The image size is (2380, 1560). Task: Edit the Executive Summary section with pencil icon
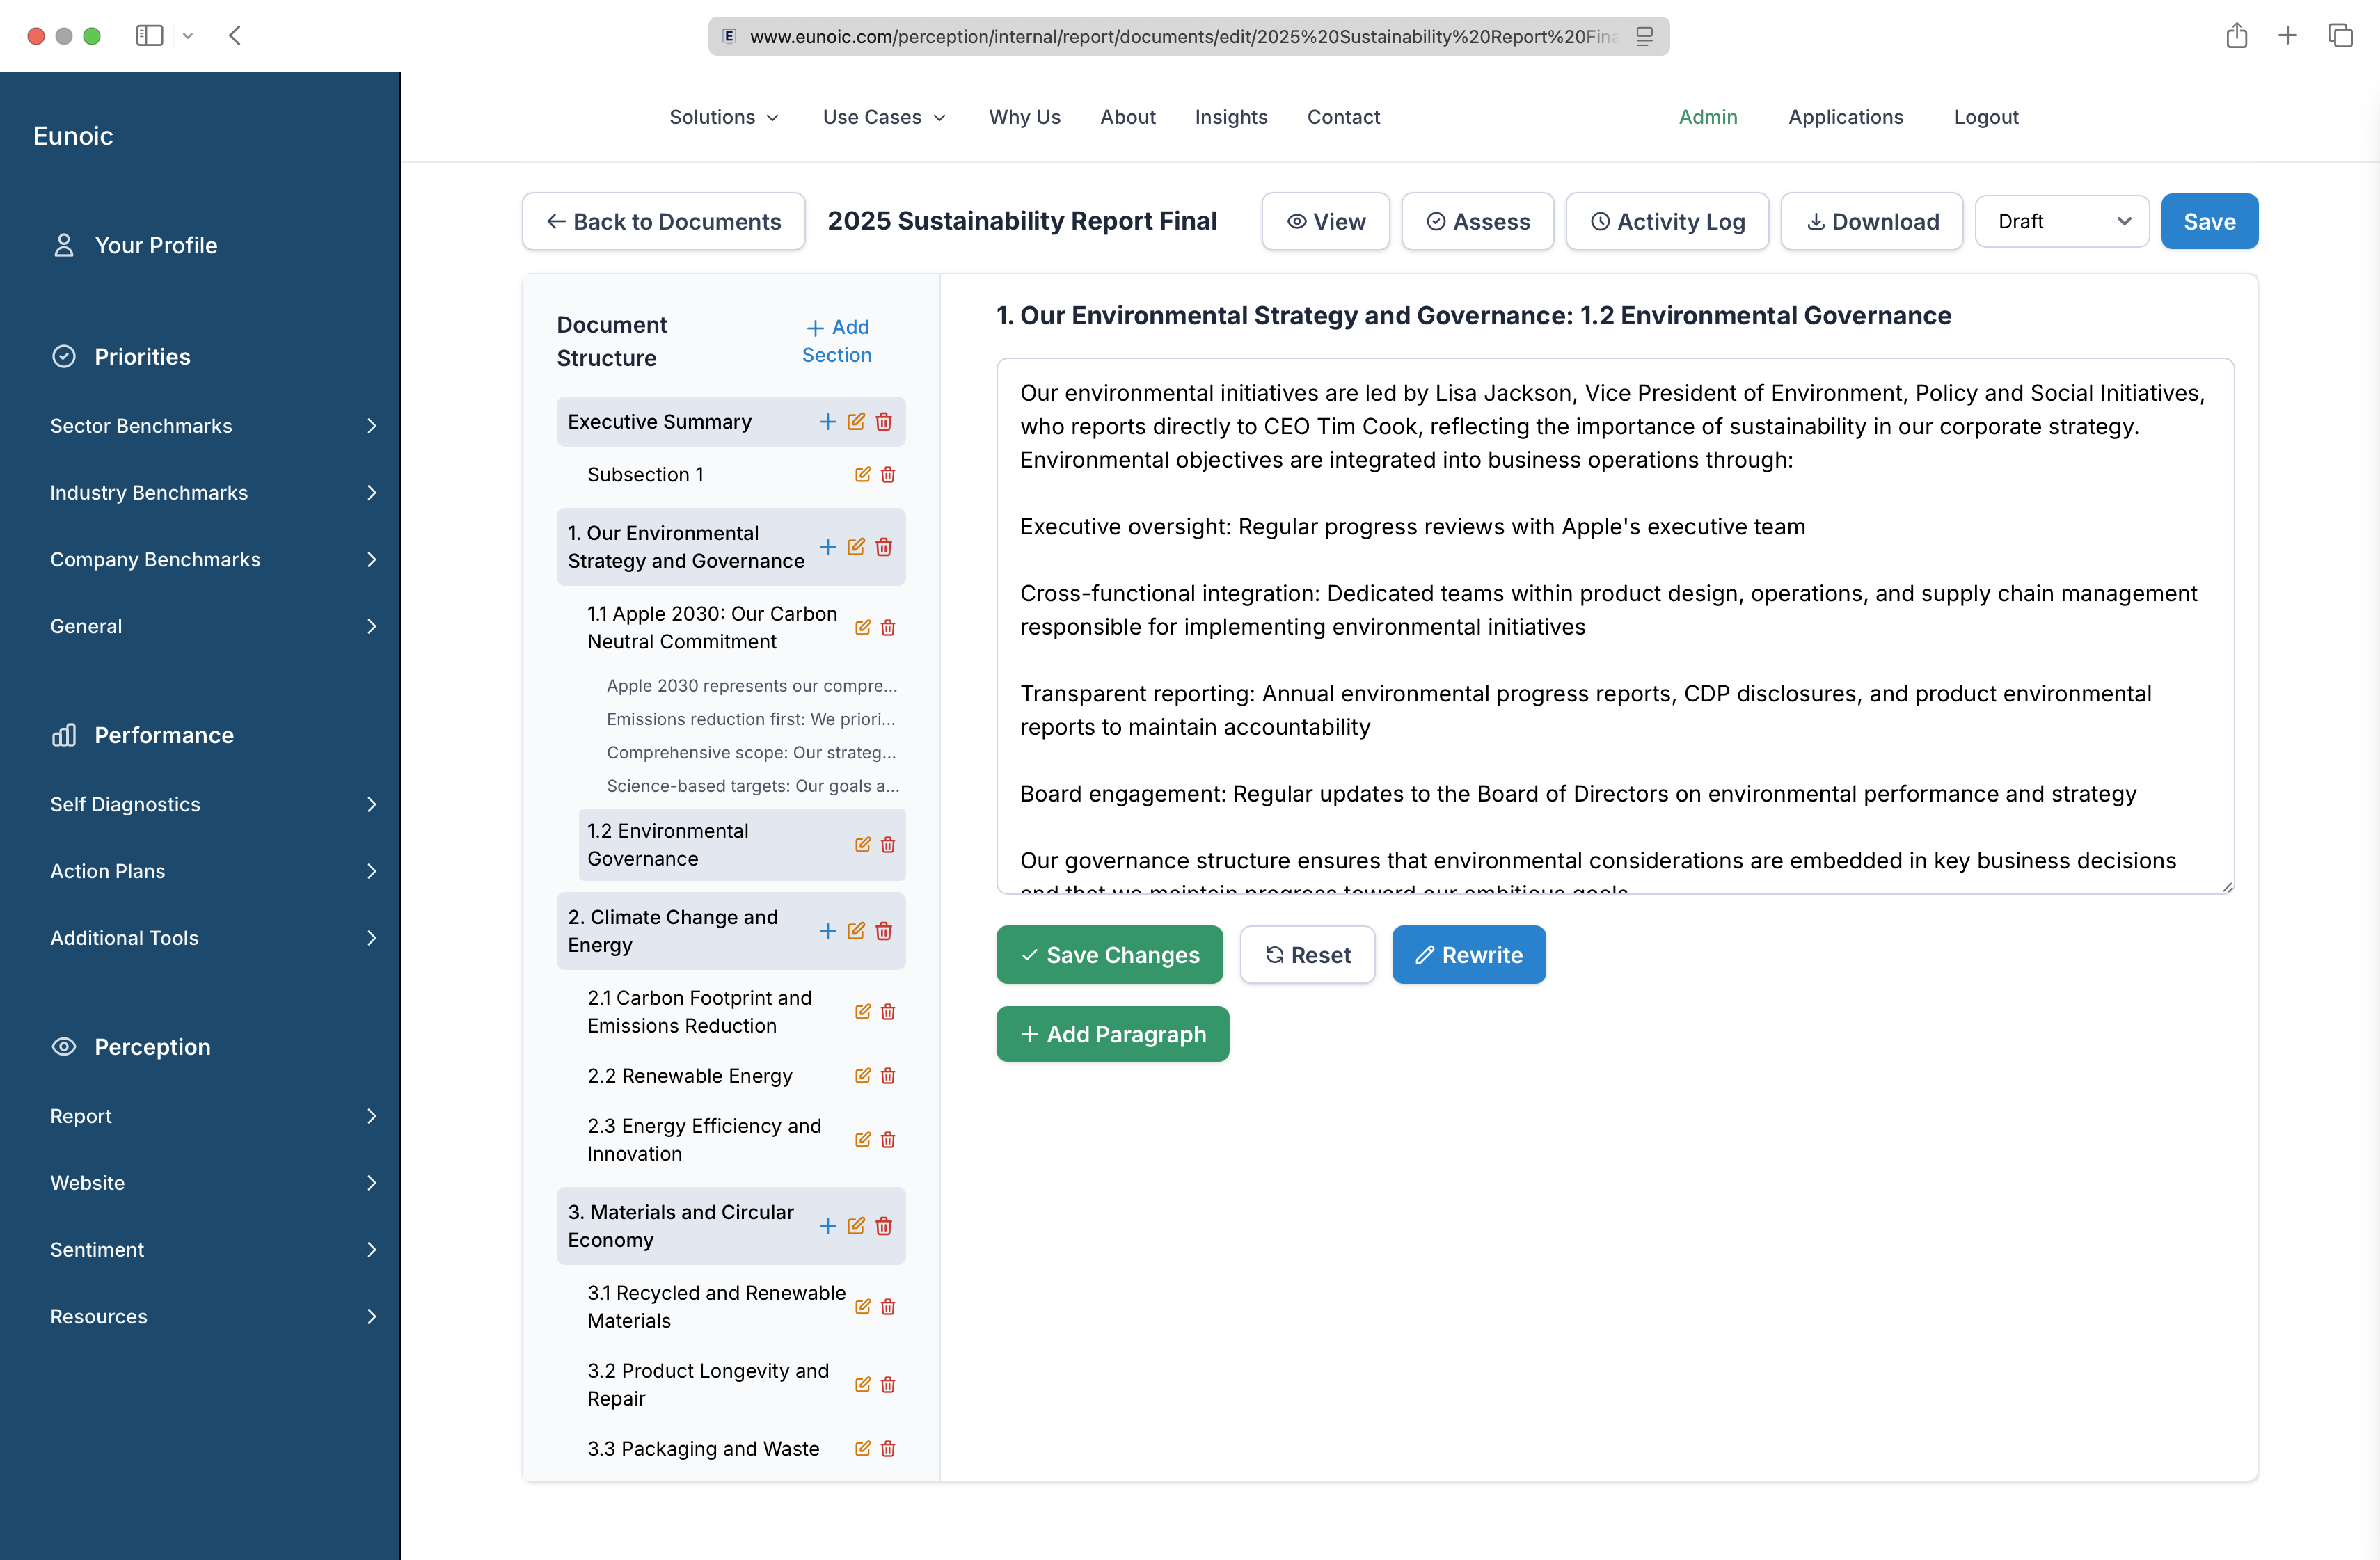[x=856, y=422]
